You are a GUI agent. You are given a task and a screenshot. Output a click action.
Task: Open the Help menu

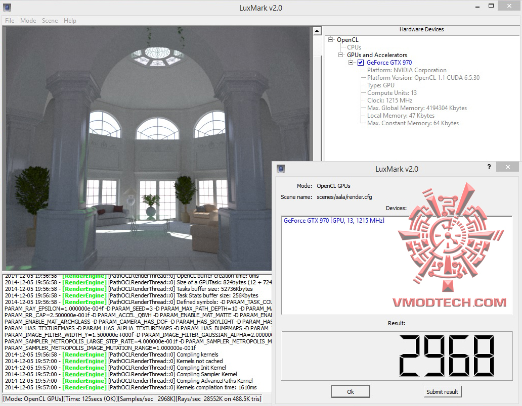[70, 21]
